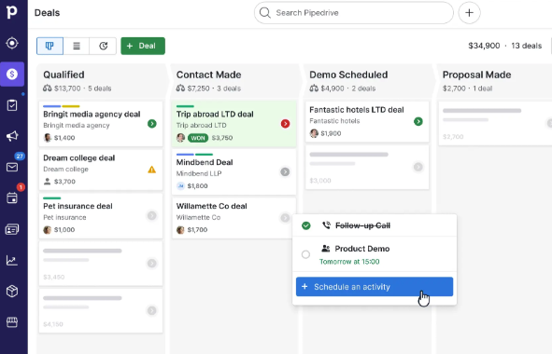Mark Product Demo activity as done

click(305, 254)
